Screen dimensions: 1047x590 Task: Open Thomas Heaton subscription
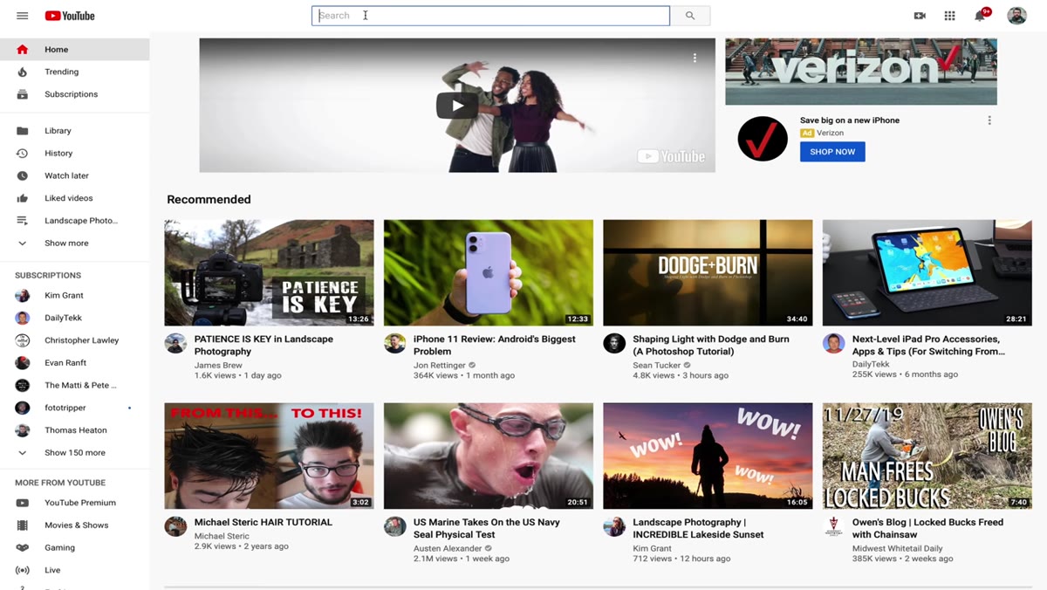(x=75, y=430)
